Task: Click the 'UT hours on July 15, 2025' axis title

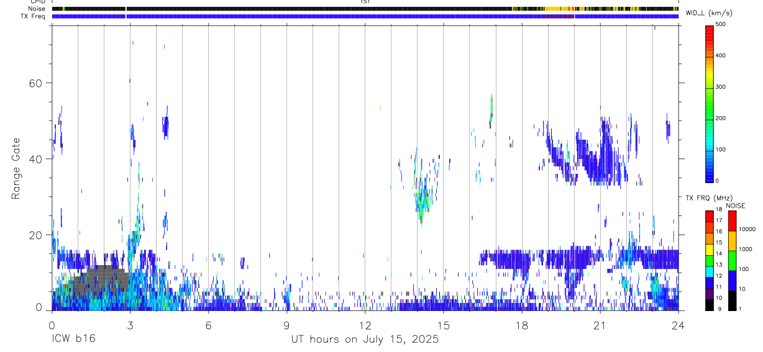Action: 365,340
